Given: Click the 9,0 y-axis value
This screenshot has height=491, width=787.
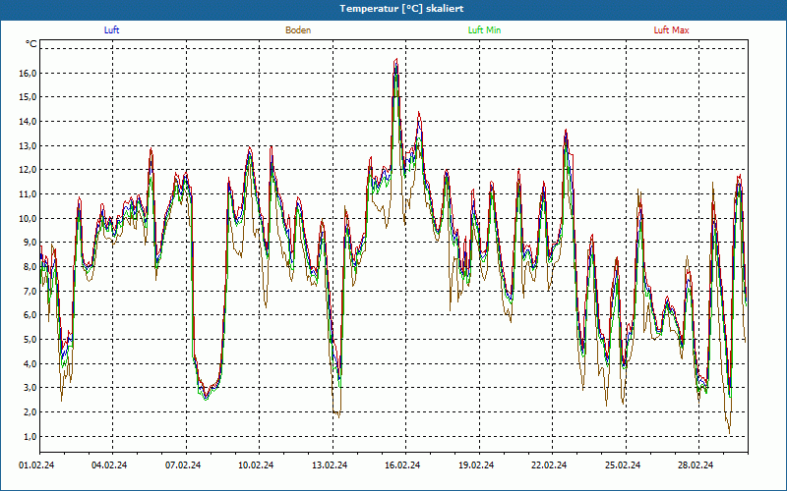Looking at the screenshot, I should point(30,243).
